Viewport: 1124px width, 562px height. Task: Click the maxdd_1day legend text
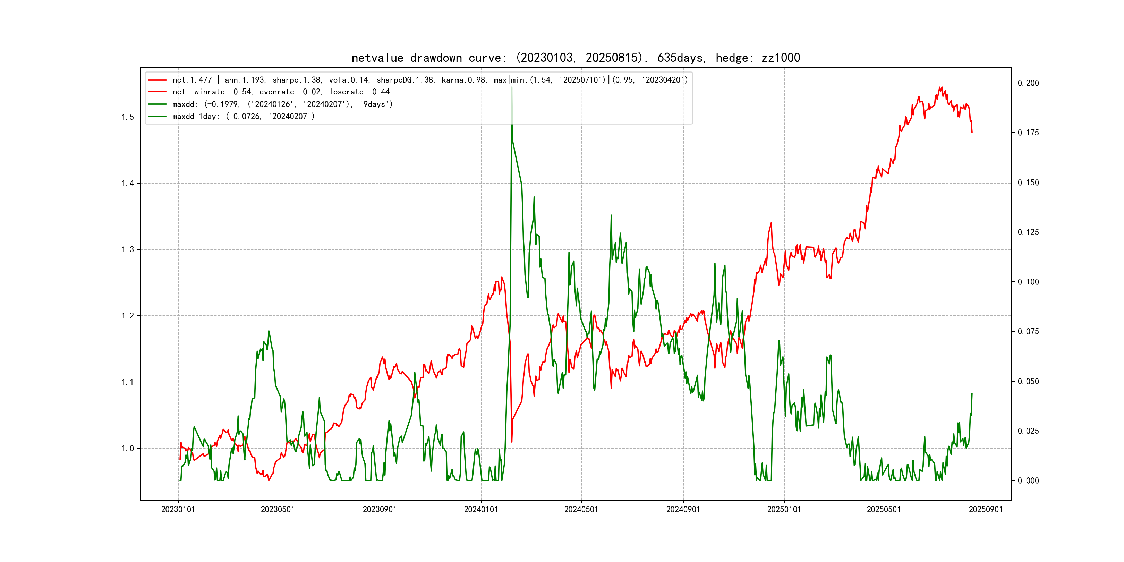(x=243, y=117)
